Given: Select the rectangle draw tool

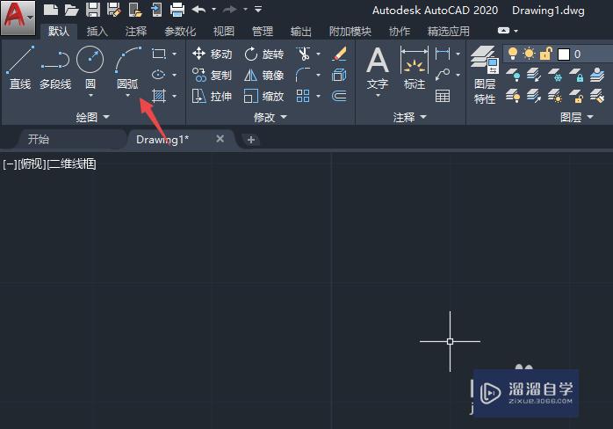Looking at the screenshot, I should (159, 54).
